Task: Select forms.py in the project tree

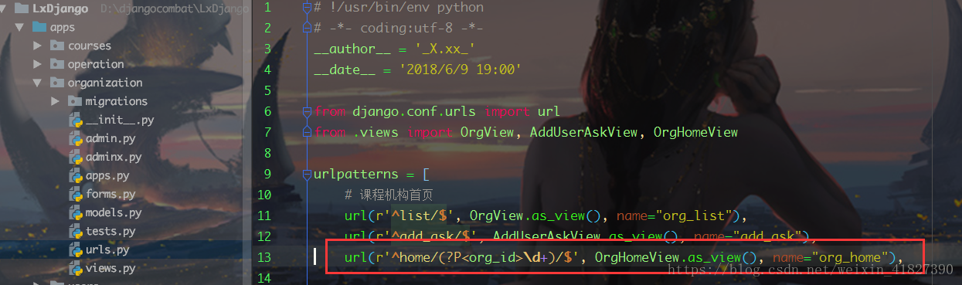Action: [110, 194]
